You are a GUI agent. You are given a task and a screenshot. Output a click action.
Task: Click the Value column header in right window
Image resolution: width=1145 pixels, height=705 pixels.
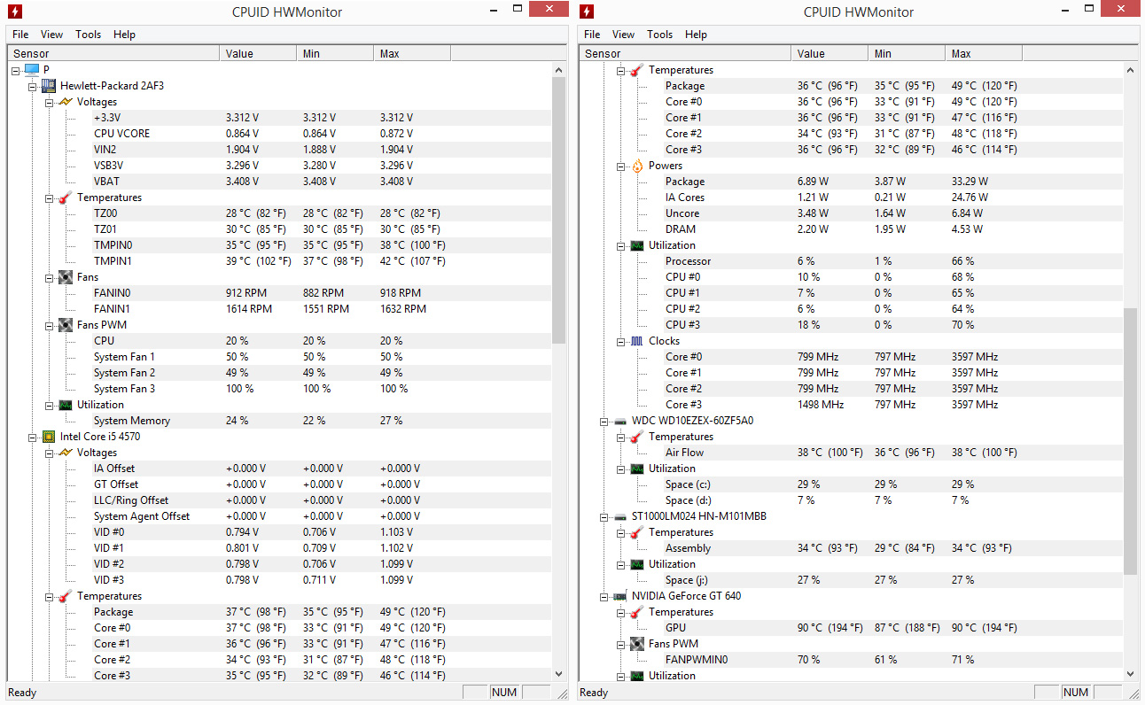(x=830, y=53)
